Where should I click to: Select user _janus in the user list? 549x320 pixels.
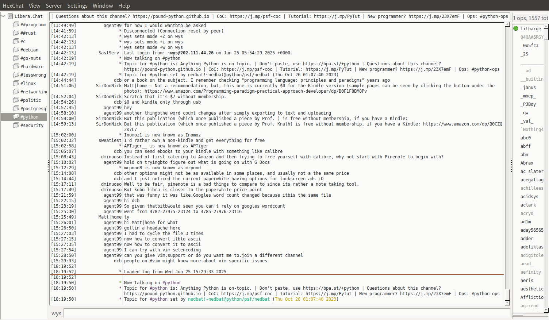point(528,87)
